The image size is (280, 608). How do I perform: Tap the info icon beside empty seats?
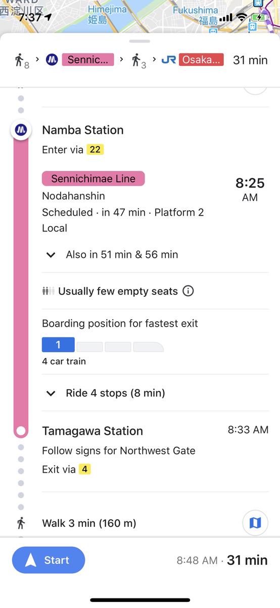(x=188, y=291)
